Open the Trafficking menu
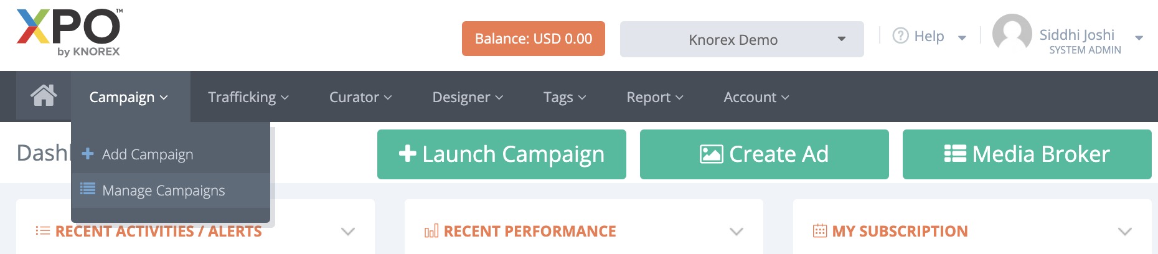The image size is (1158, 254). click(248, 97)
